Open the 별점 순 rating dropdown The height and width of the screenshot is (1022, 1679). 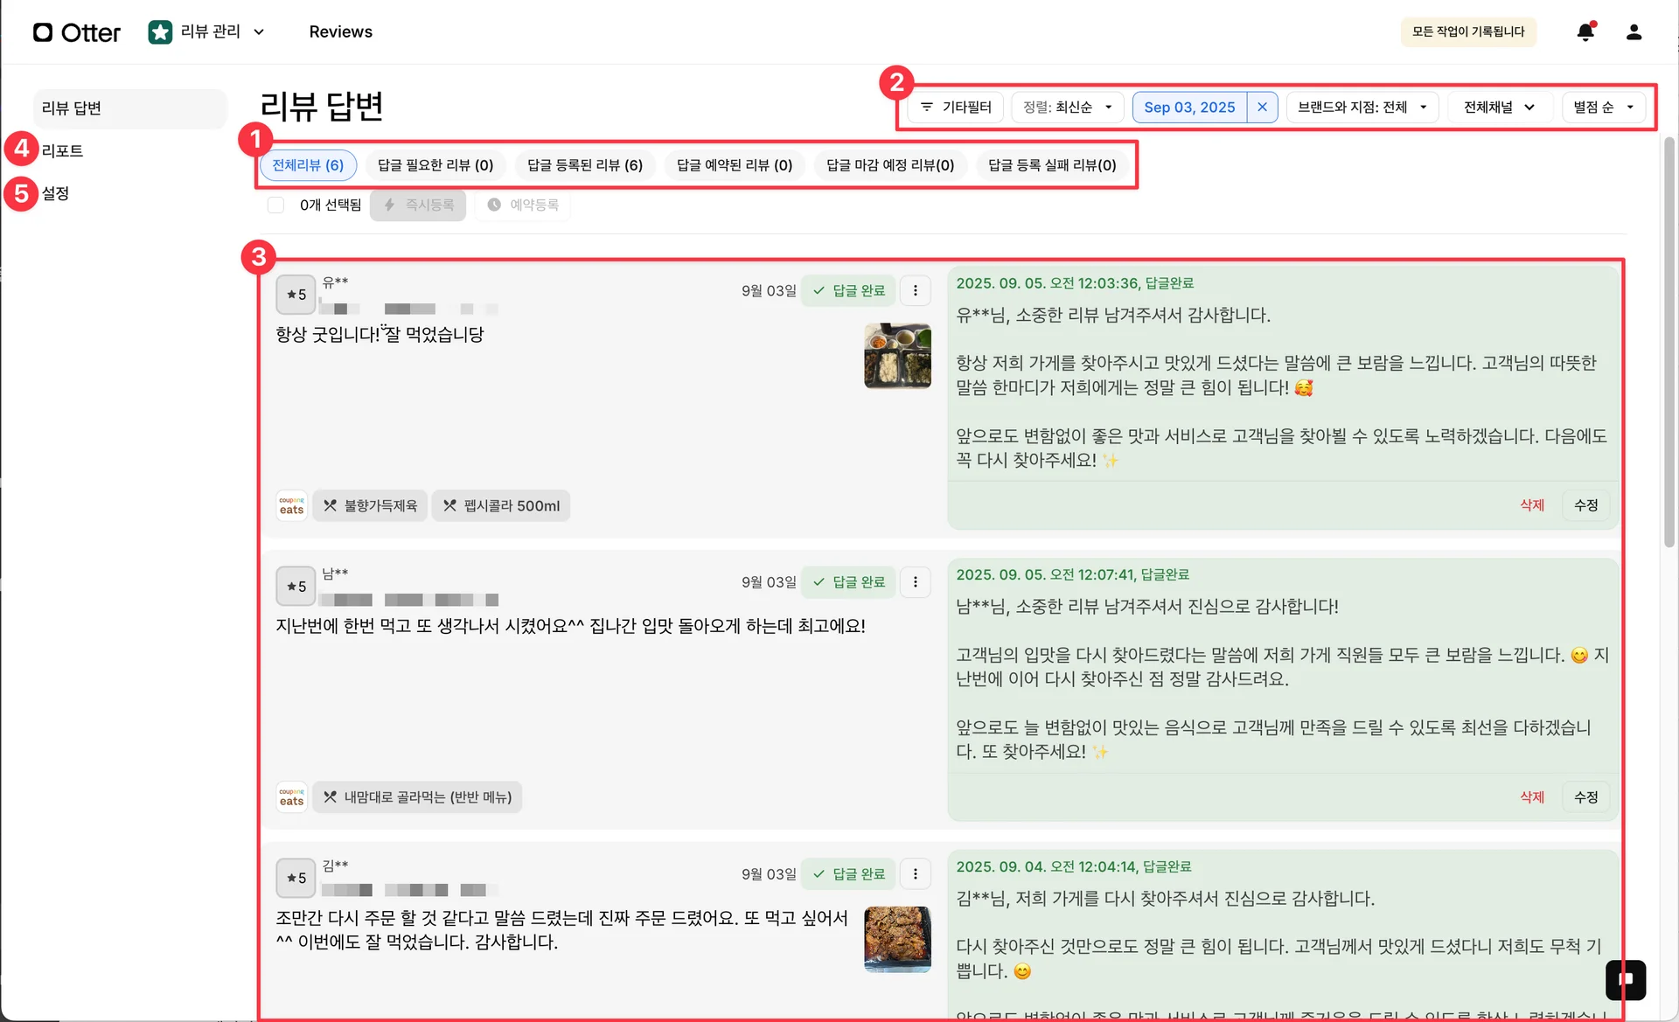coord(1603,107)
